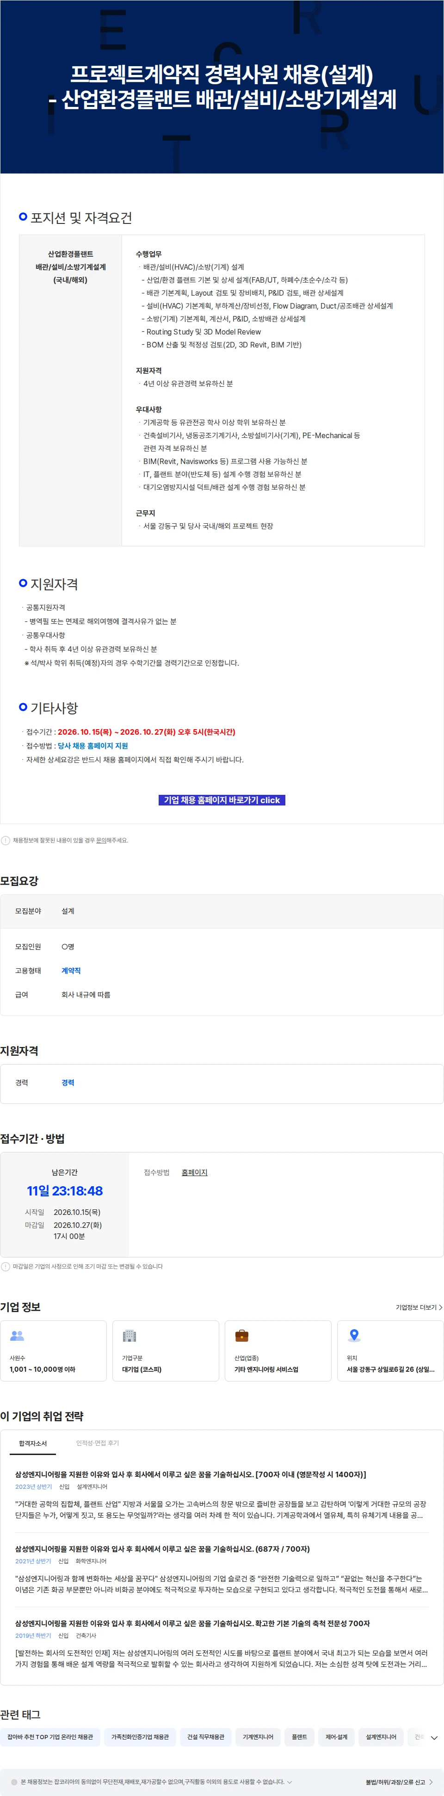Click the 기업 채용 홈페이지 바로가기 click button
This screenshot has height=1796, width=444.
click(x=222, y=800)
